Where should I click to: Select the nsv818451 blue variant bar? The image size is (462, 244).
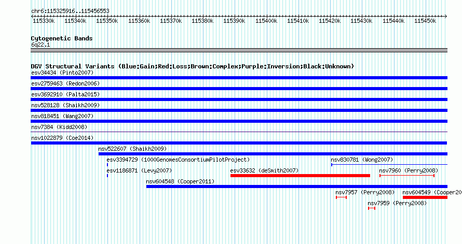tap(239, 121)
